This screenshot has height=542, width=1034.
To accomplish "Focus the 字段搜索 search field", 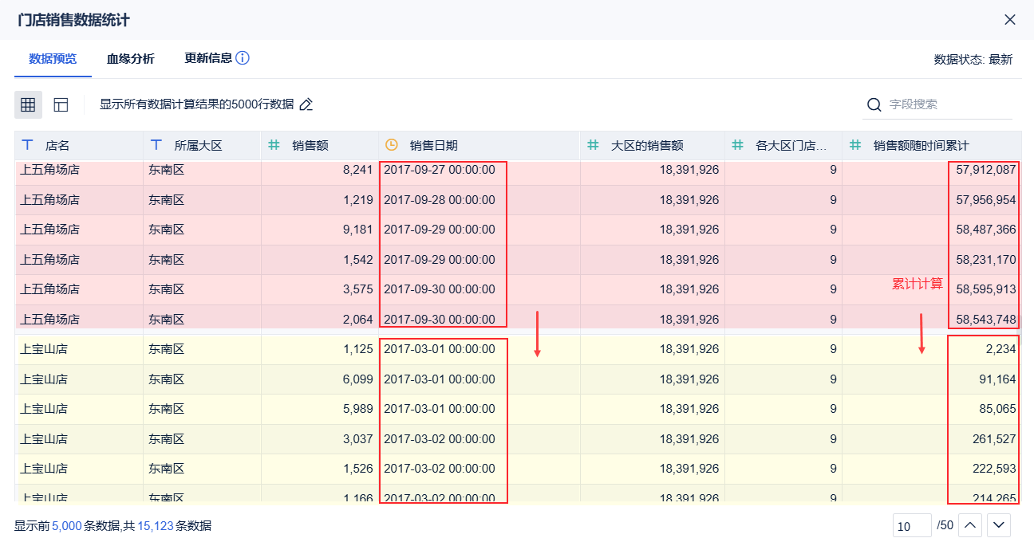I will 946,104.
